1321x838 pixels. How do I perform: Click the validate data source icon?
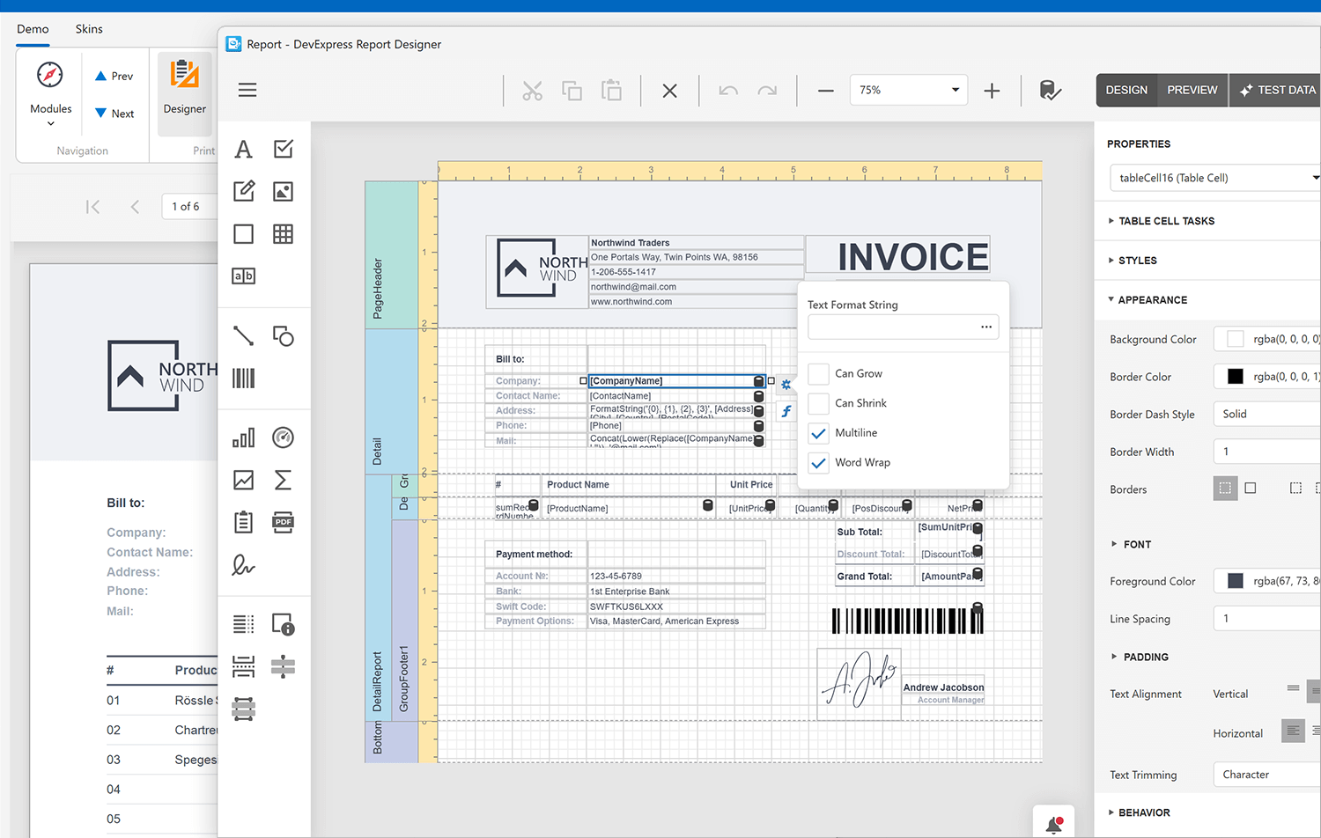[x=1050, y=91]
